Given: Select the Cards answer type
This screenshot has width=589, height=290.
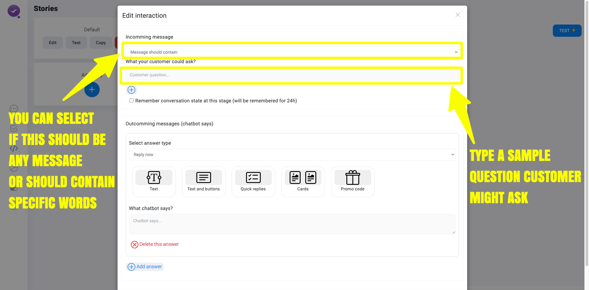Looking at the screenshot, I should (303, 181).
